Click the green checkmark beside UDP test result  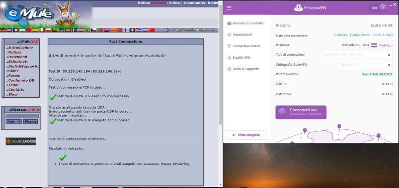click(53, 121)
